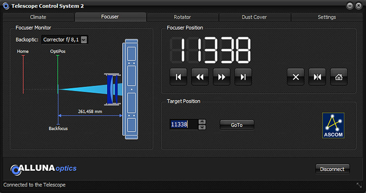Click the OptiPos marker label
366x193 pixels.
tap(58, 51)
